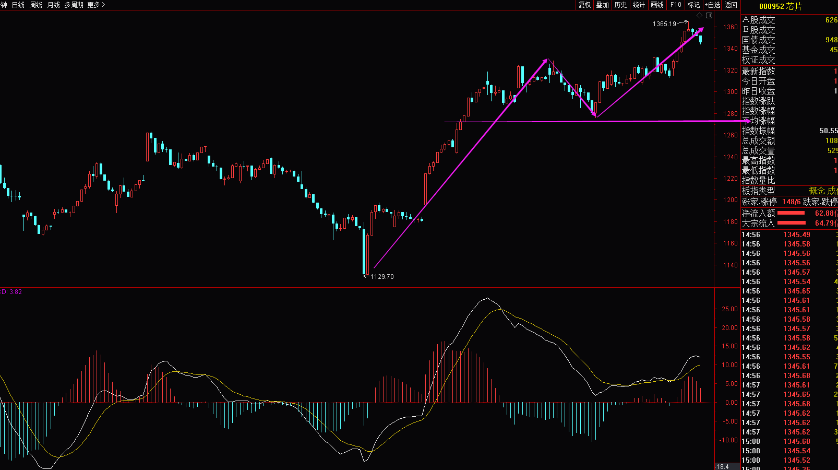Viewport: 838px width, 470px height.
Task: Activate the 画线 drawing tool
Action: (657, 5)
